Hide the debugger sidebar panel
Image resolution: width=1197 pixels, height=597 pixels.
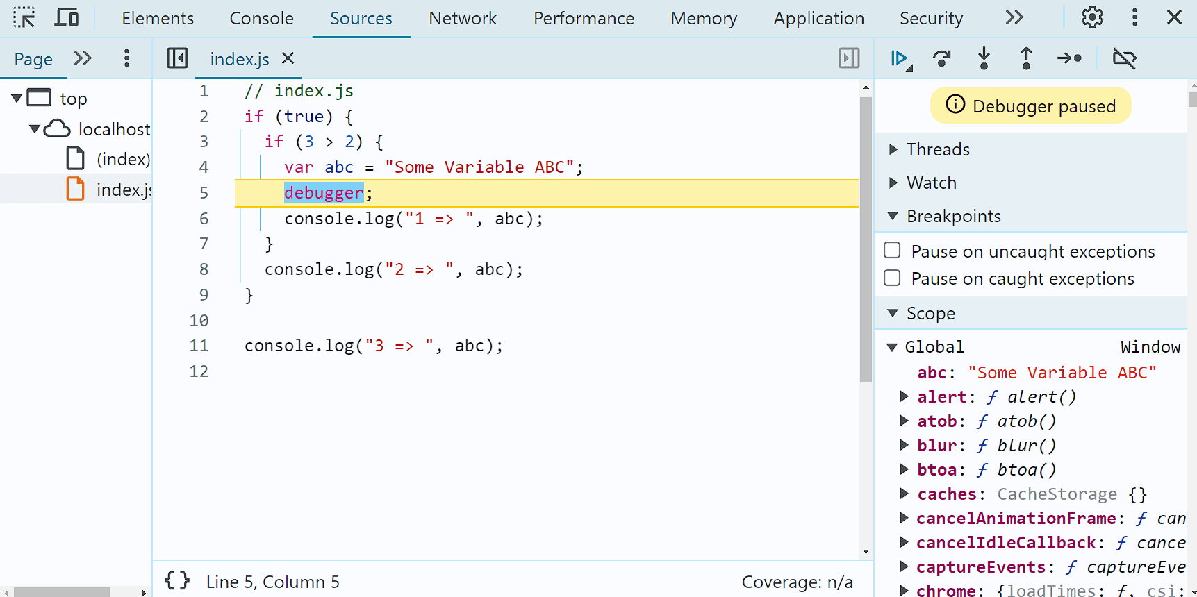point(849,58)
